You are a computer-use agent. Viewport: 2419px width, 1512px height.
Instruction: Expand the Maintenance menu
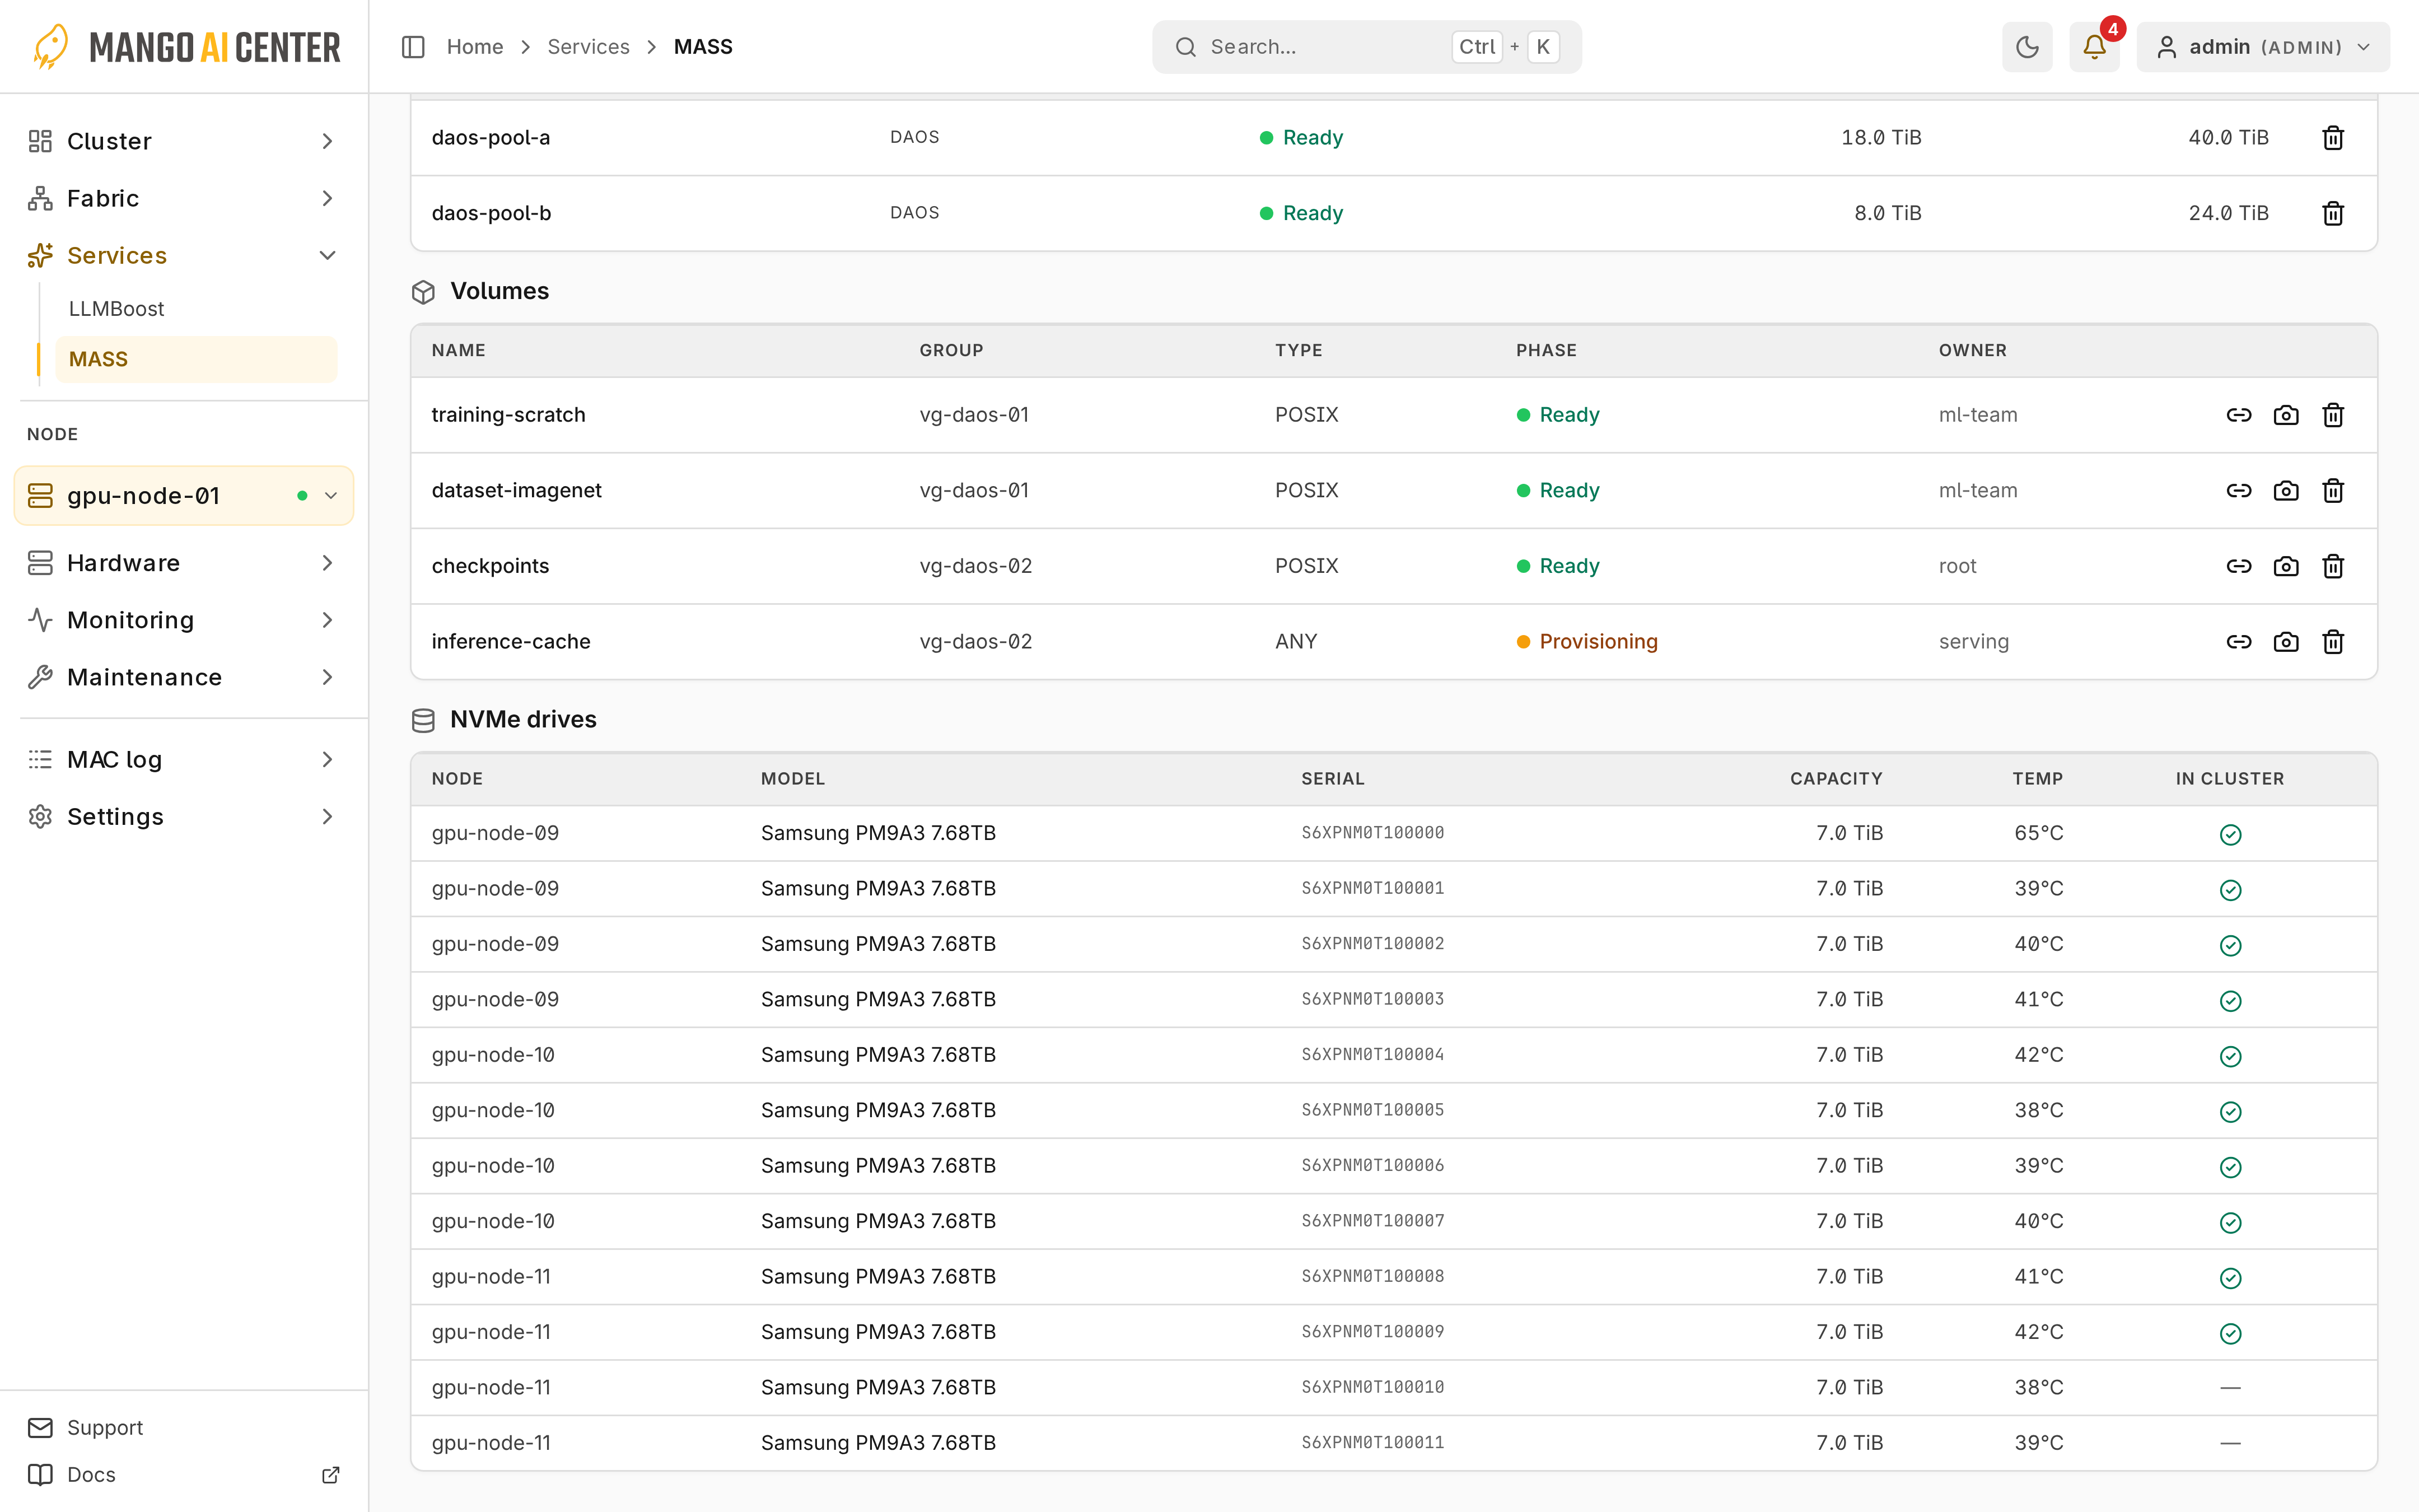click(184, 677)
